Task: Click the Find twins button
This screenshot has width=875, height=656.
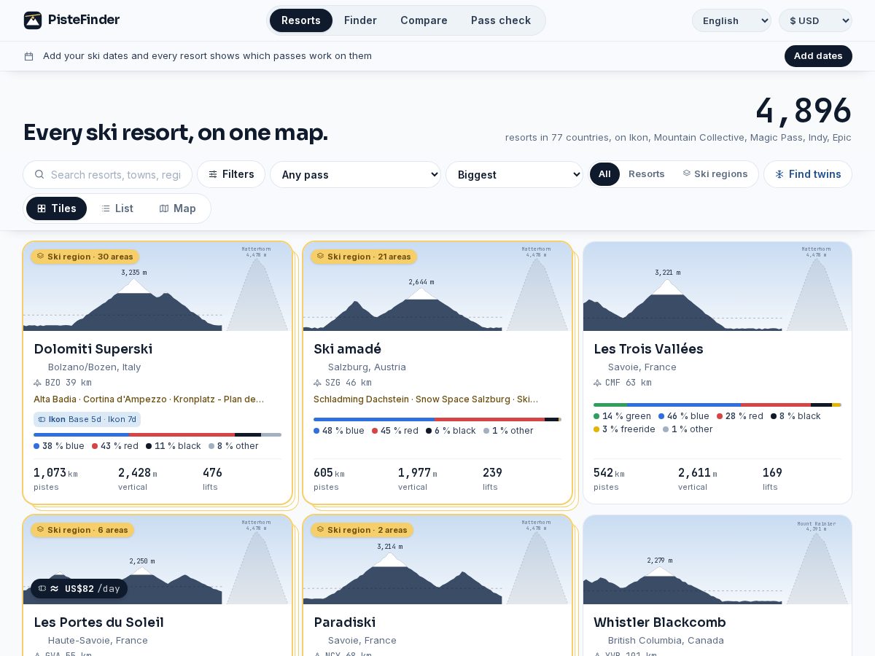Action: click(x=808, y=174)
